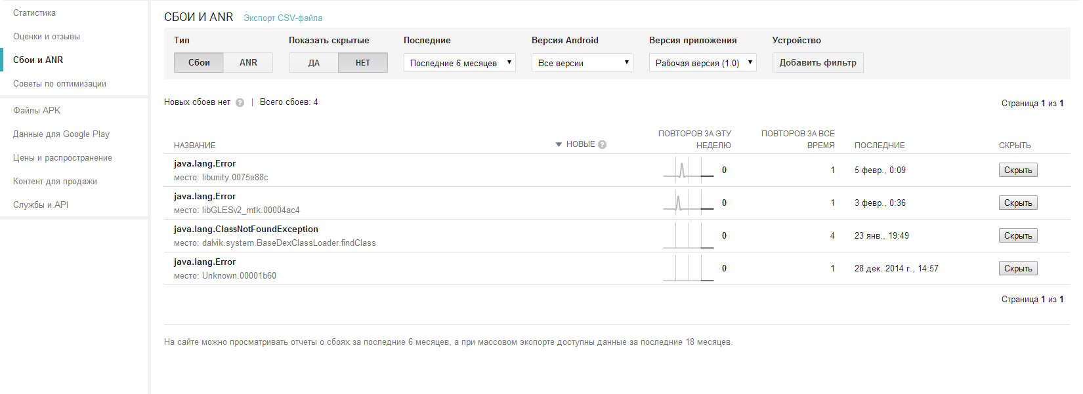Open sparkline chart for libGLESv2_mtk crash
Image resolution: width=1083 pixels, height=394 pixels.
coord(688,203)
